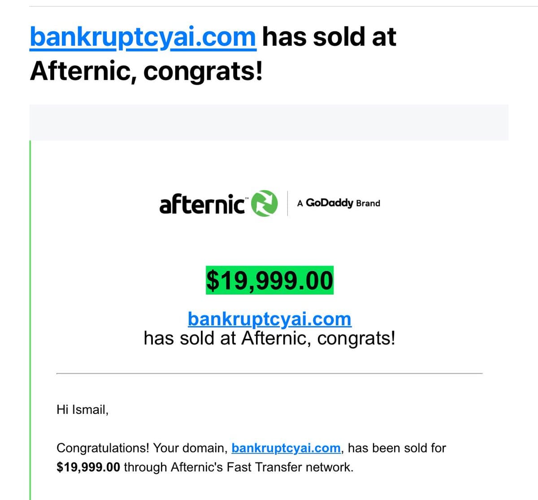Click bankruptcyai.com link below the green price
Image resolution: width=538 pixels, height=500 pixels.
tap(269, 319)
